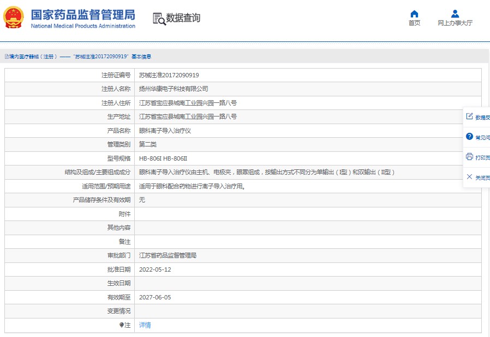Open the 详情 details link
This screenshot has height=337, width=490.
click(x=145, y=325)
